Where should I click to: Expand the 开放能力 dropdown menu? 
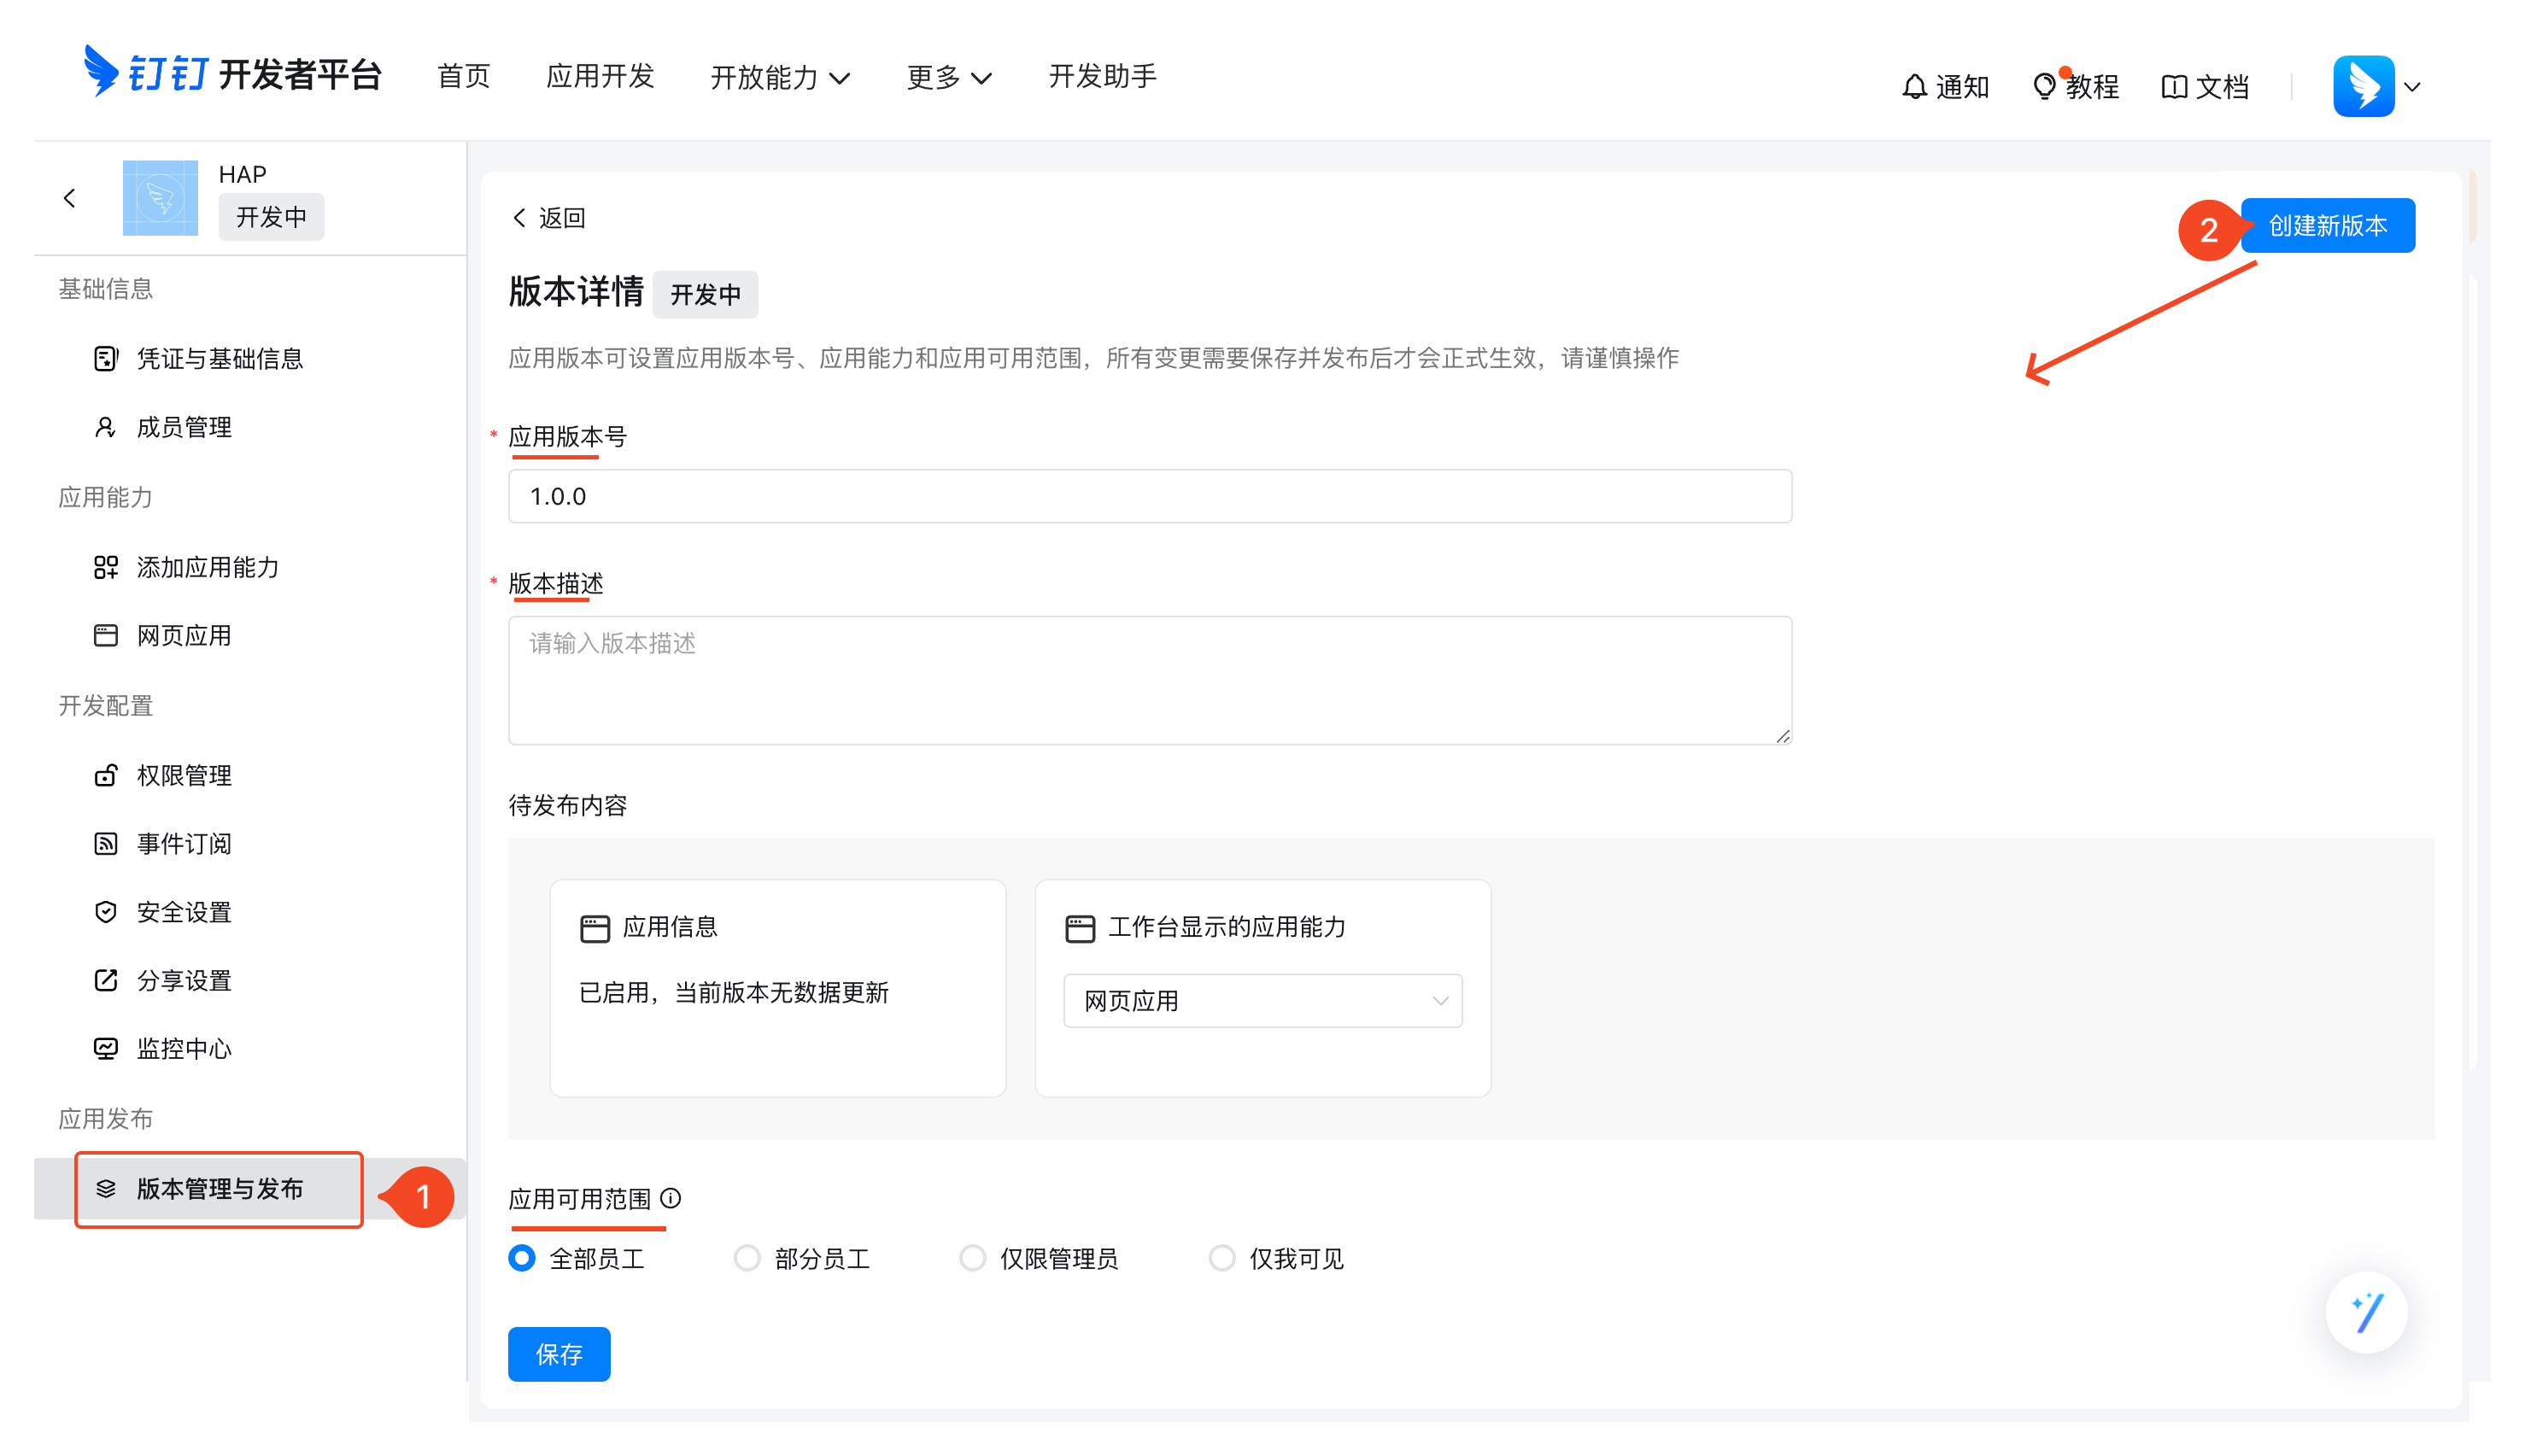tap(780, 77)
